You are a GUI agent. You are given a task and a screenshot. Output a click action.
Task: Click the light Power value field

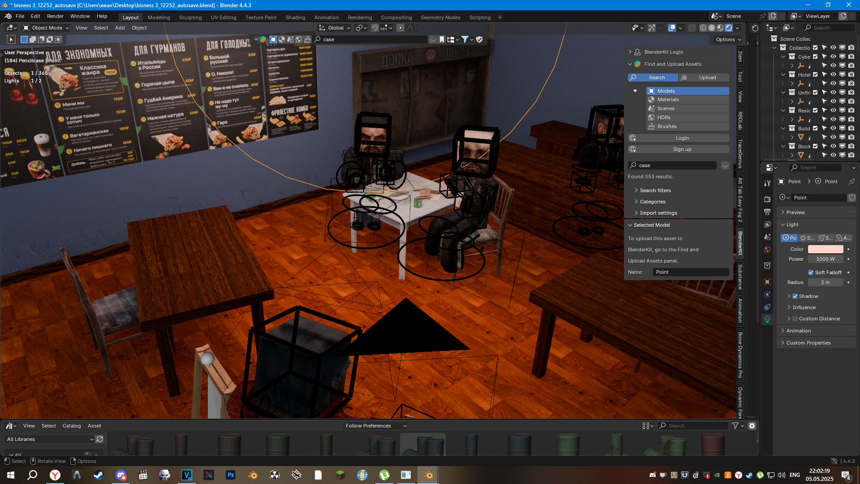click(x=825, y=259)
